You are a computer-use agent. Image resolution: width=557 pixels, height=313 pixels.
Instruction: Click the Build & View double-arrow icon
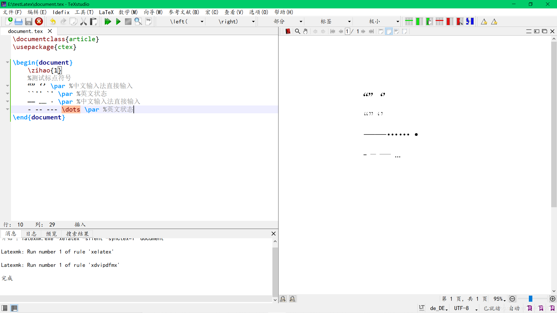(108, 21)
